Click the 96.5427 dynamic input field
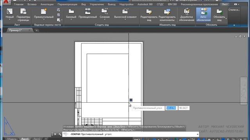The height and width of the screenshot is (140, 250). [184, 108]
